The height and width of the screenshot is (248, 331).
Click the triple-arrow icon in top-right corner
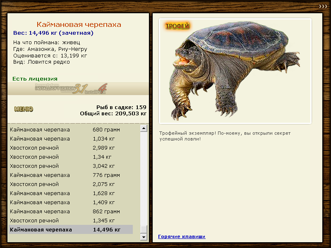[x=323, y=6]
